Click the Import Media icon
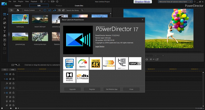 coord(11,10)
